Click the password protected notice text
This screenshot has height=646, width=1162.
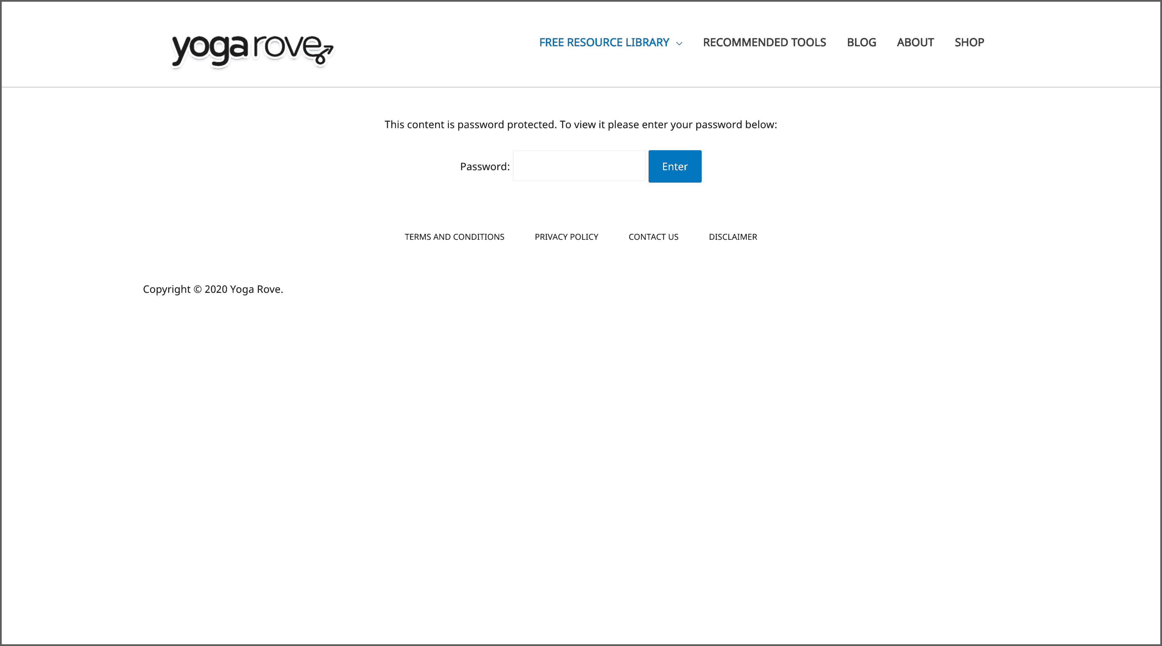pyautogui.click(x=581, y=124)
